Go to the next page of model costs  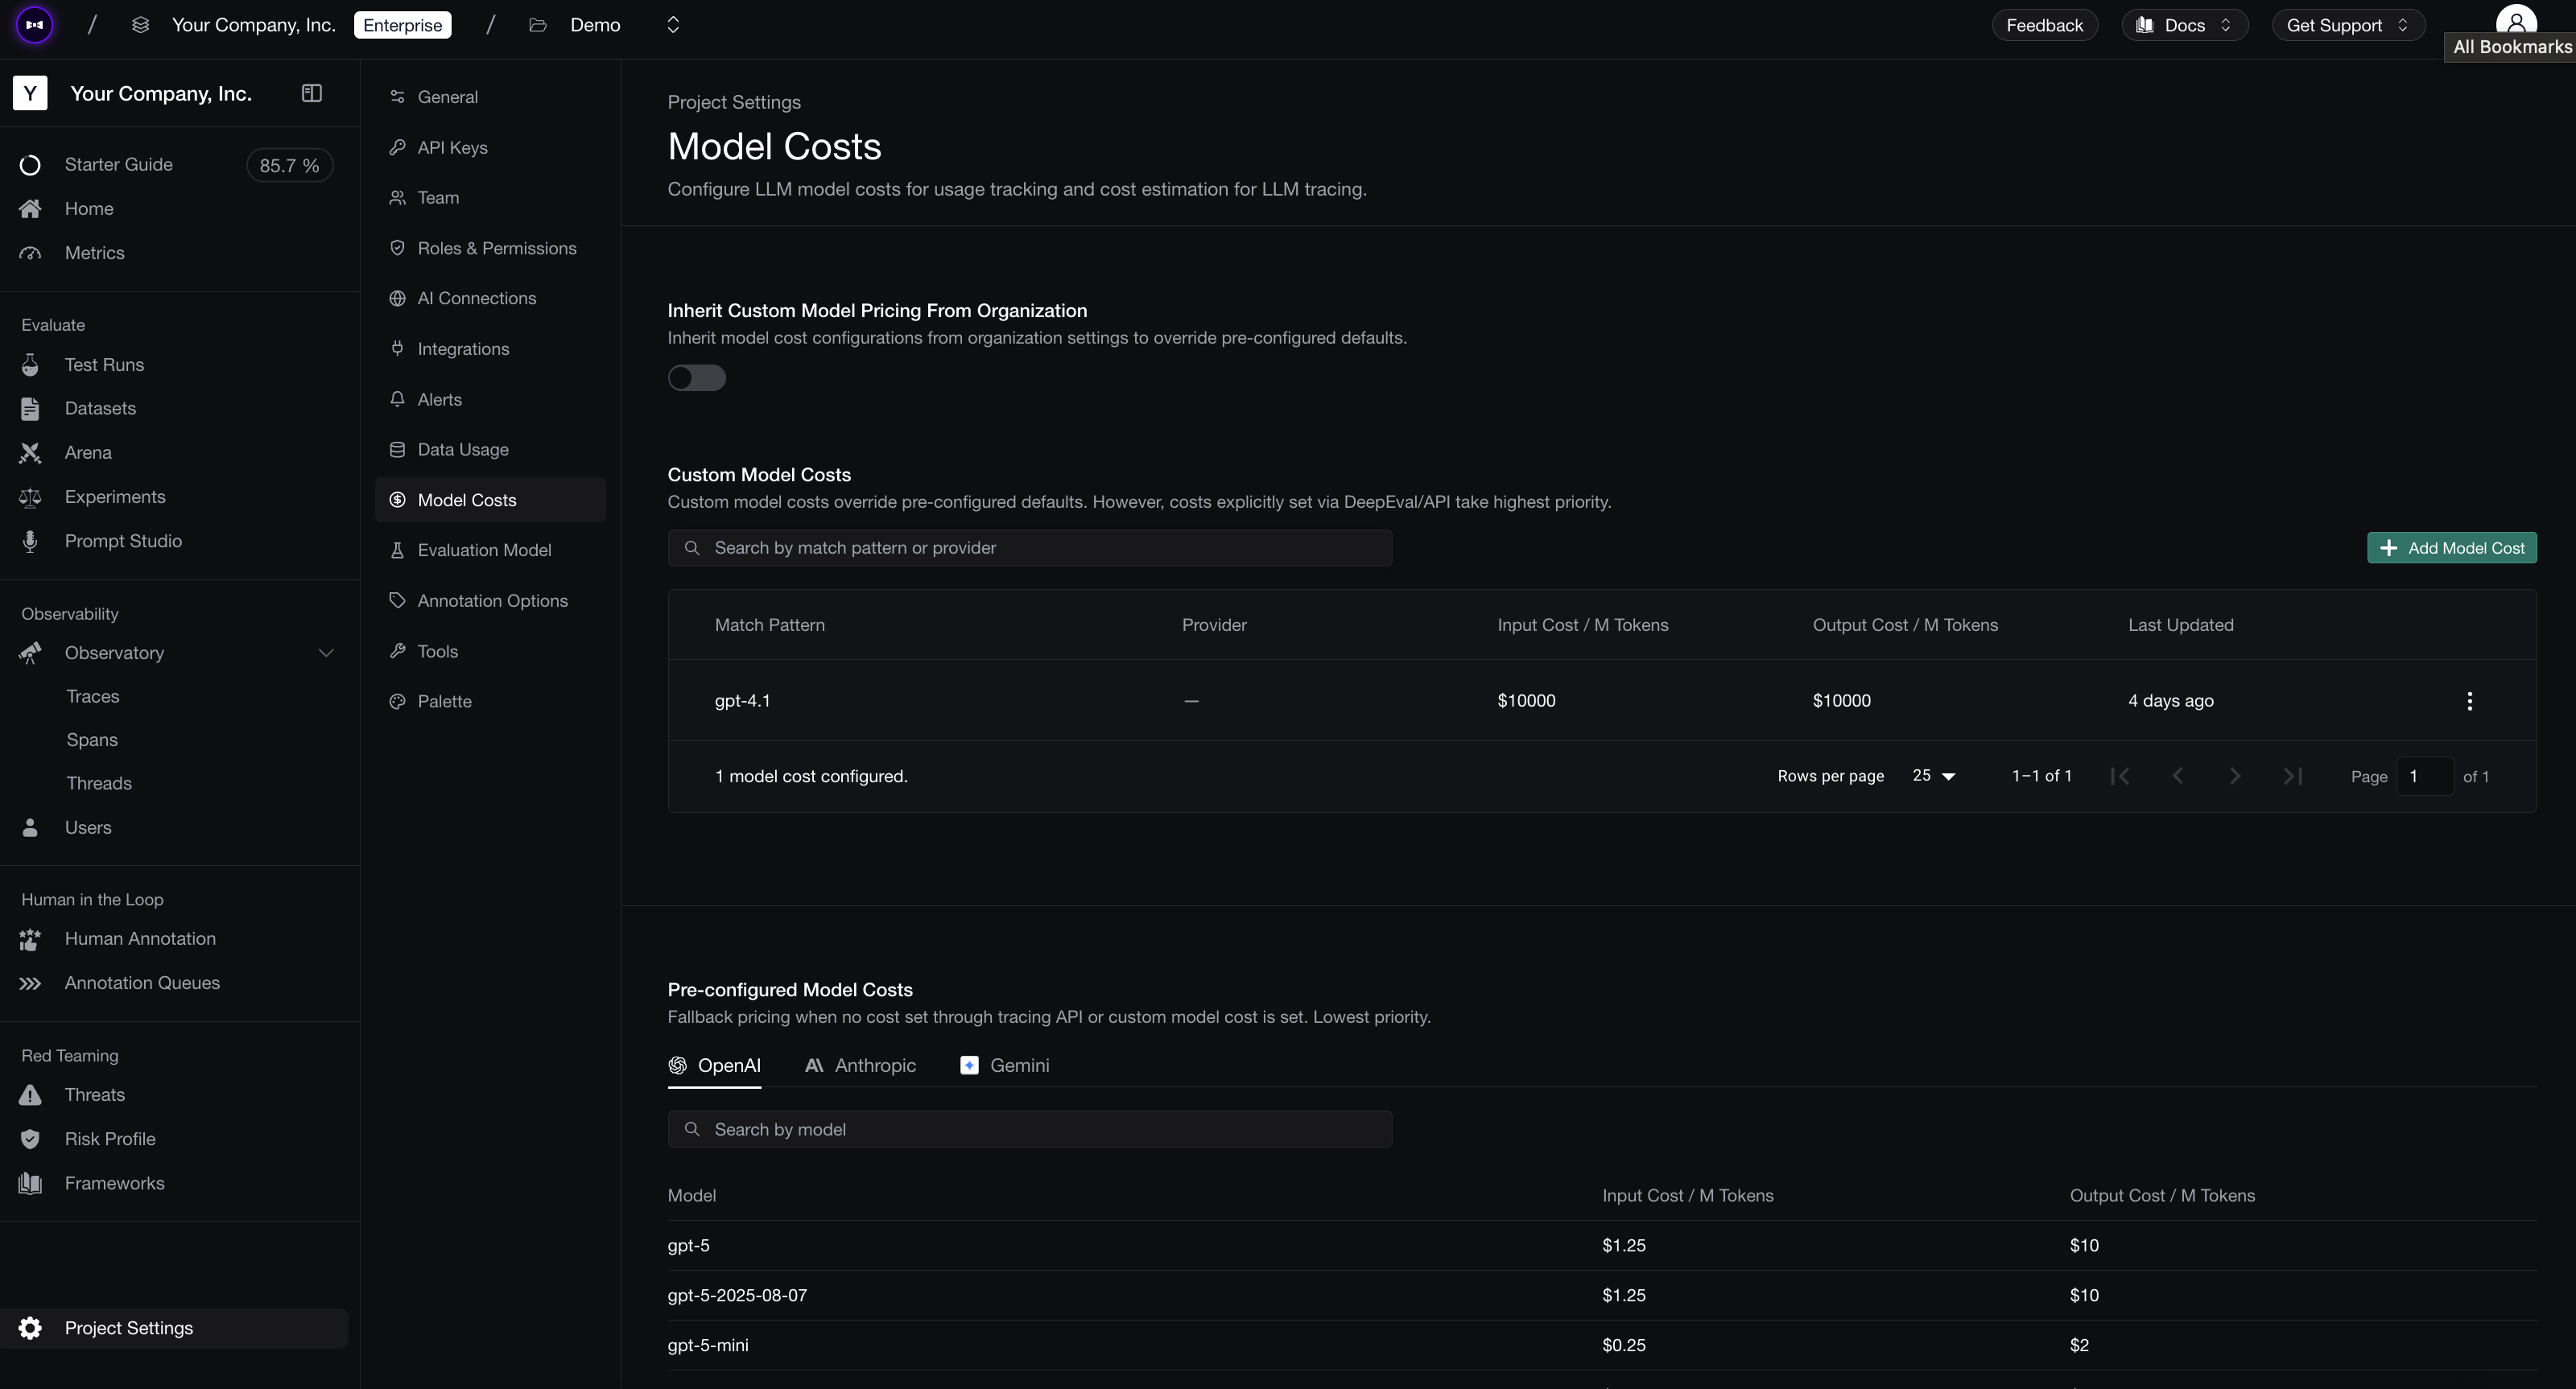coord(2235,776)
